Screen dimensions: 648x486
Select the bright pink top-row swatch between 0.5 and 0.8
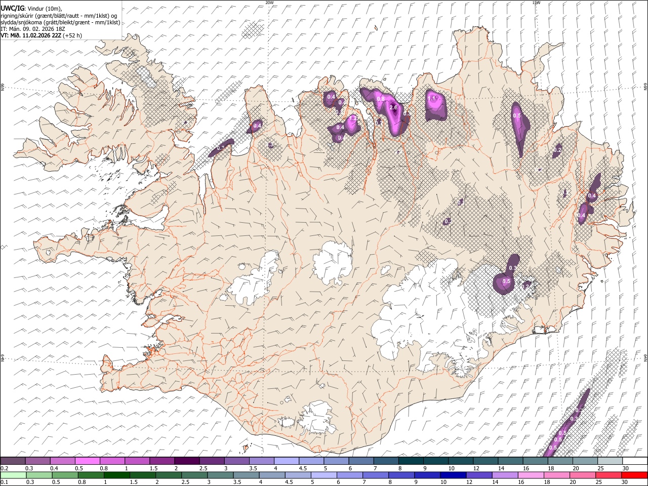[x=88, y=461]
